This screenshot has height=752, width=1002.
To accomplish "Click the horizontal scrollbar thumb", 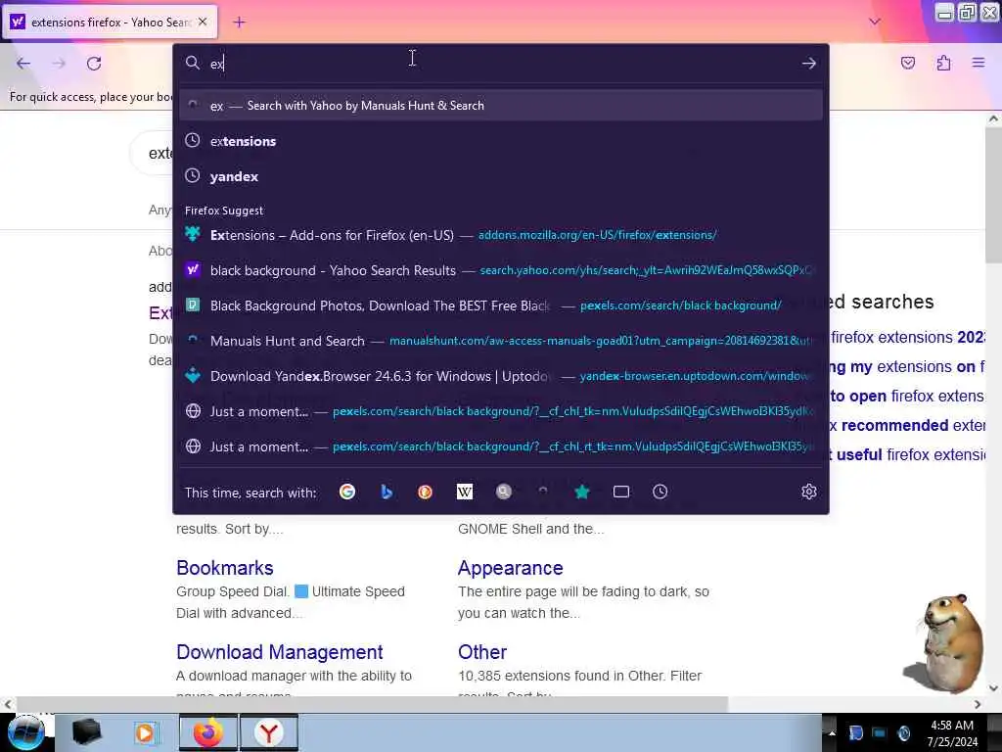I will pyautogui.click(x=371, y=704).
